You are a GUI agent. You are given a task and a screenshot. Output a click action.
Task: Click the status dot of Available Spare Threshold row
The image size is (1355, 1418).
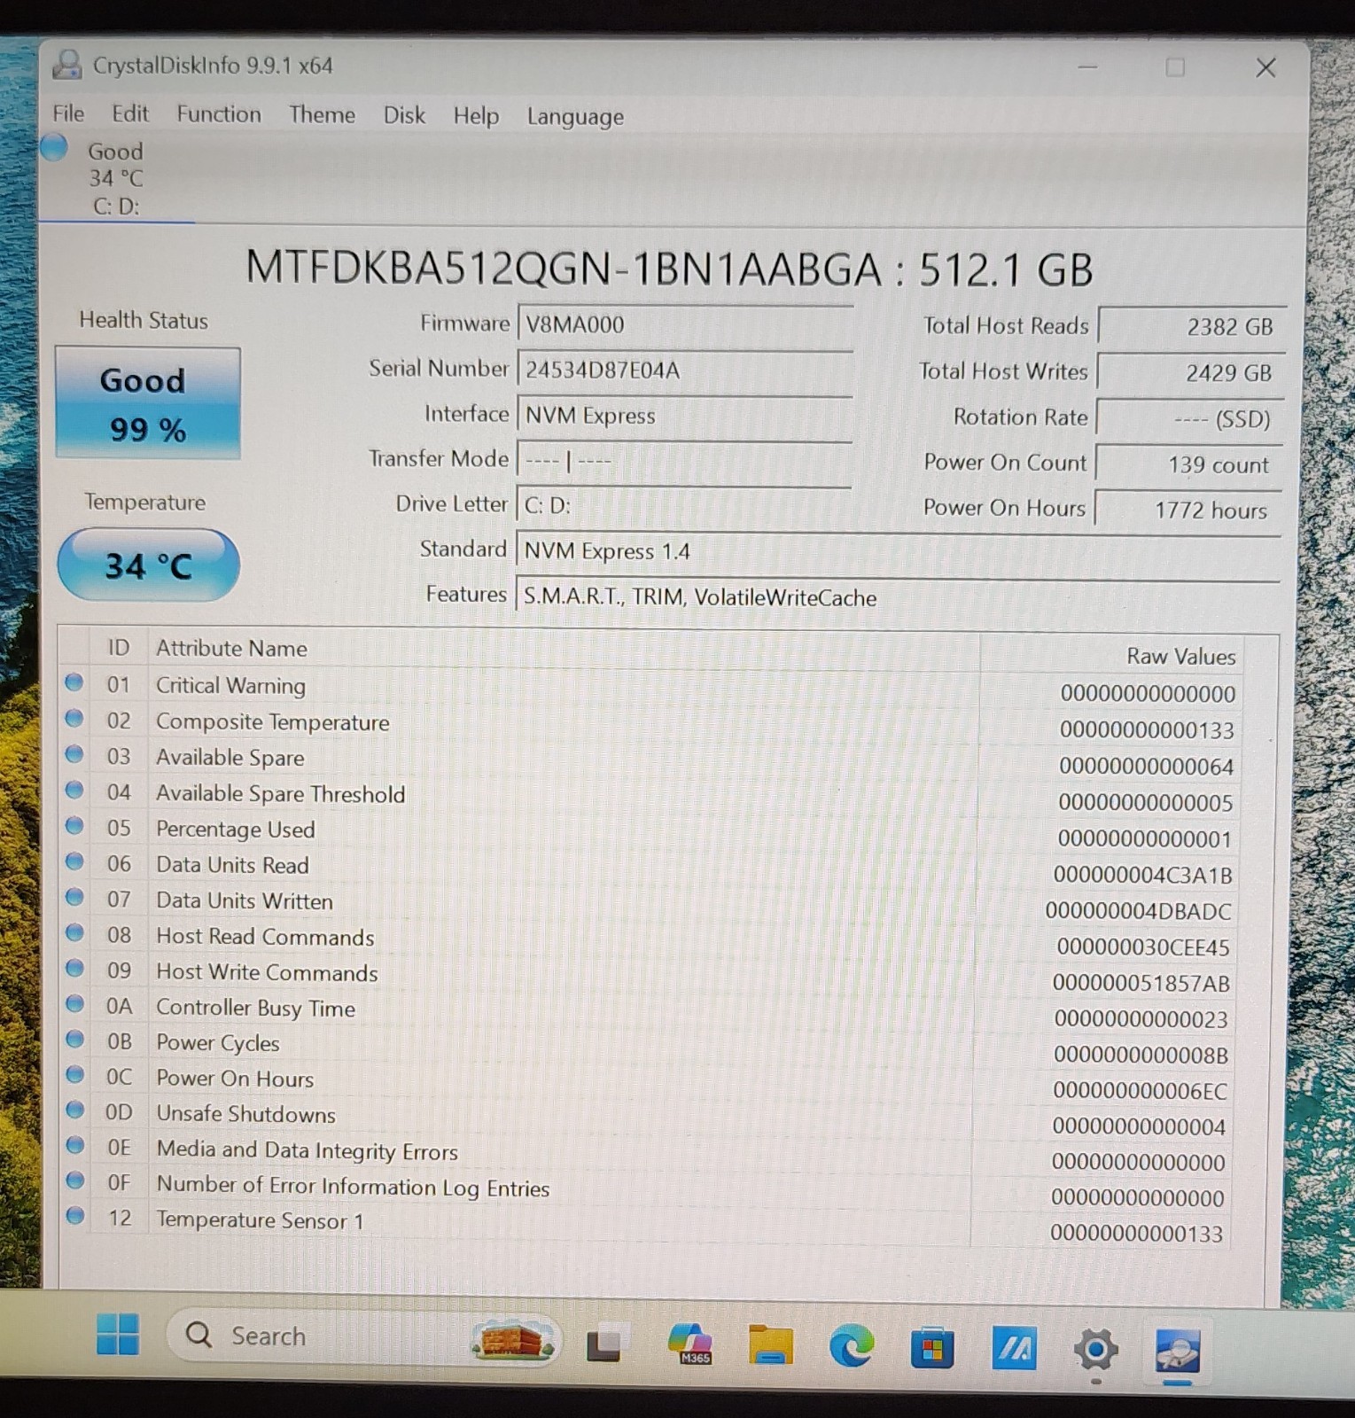[x=74, y=790]
